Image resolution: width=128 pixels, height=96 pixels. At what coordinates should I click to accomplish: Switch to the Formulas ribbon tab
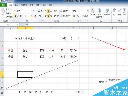tap(31, 5)
